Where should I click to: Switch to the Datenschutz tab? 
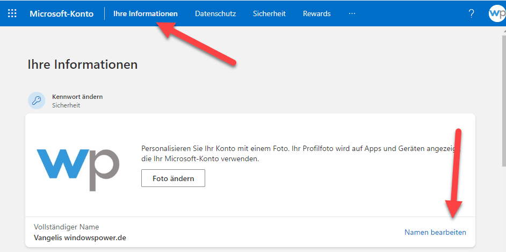(x=215, y=14)
